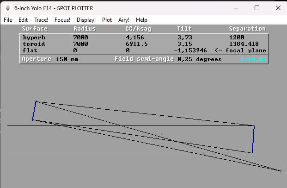The height and width of the screenshot is (188, 287).
Task: Click the application icon in title bar
Action: click(x=8, y=8)
